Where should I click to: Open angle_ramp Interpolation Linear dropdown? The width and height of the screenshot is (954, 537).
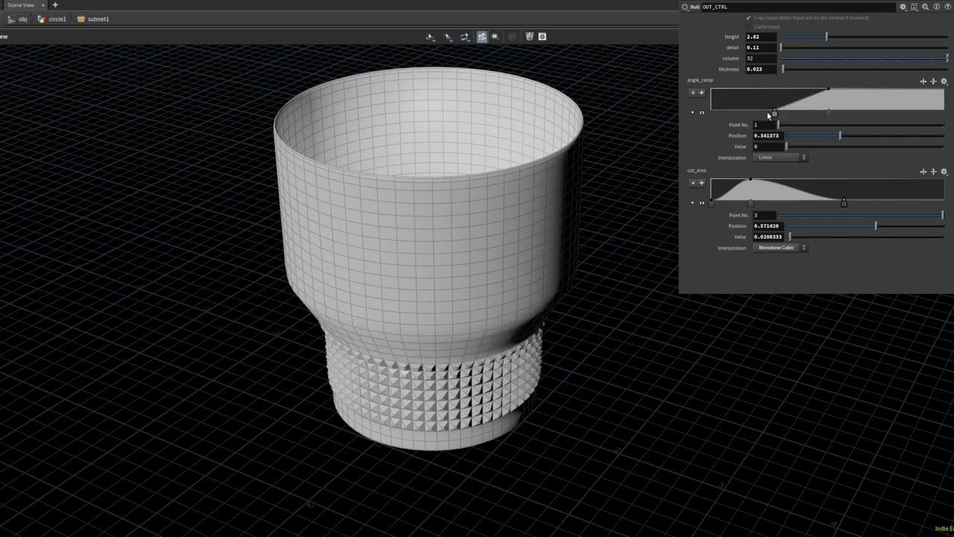point(780,157)
